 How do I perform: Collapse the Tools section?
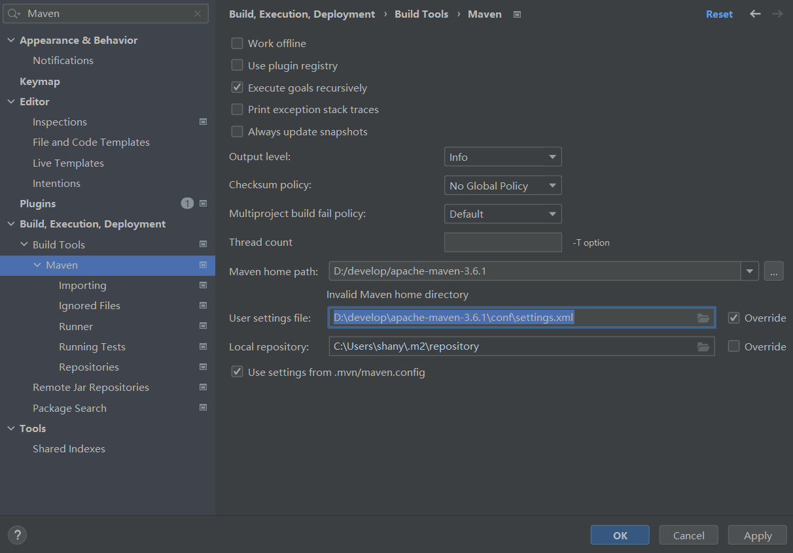(10, 428)
